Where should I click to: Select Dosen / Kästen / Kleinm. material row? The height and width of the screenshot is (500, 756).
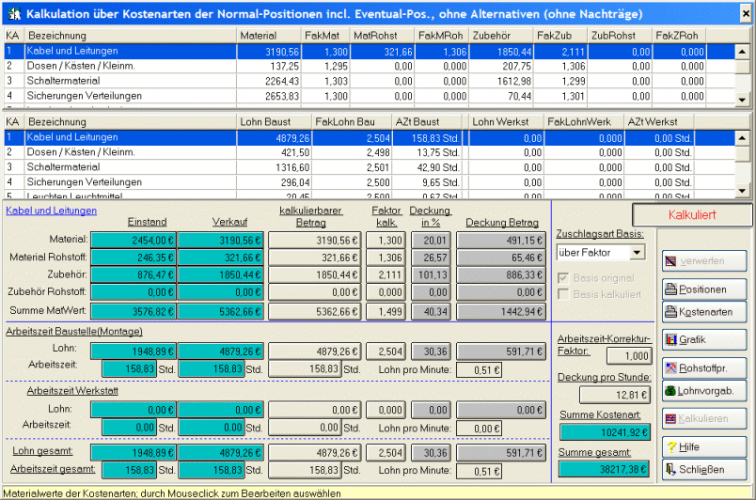click(370, 66)
